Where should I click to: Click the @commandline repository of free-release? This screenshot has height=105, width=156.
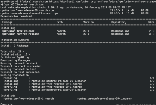(120, 31)
